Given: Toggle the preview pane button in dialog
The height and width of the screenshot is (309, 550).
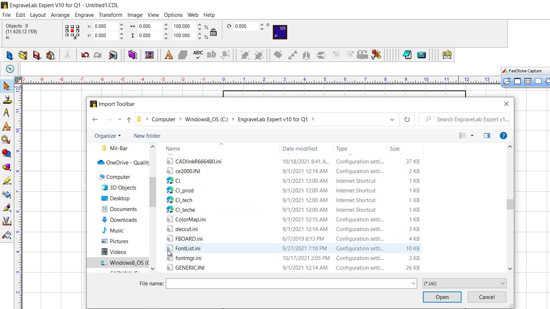Looking at the screenshot, I should click(487, 136).
